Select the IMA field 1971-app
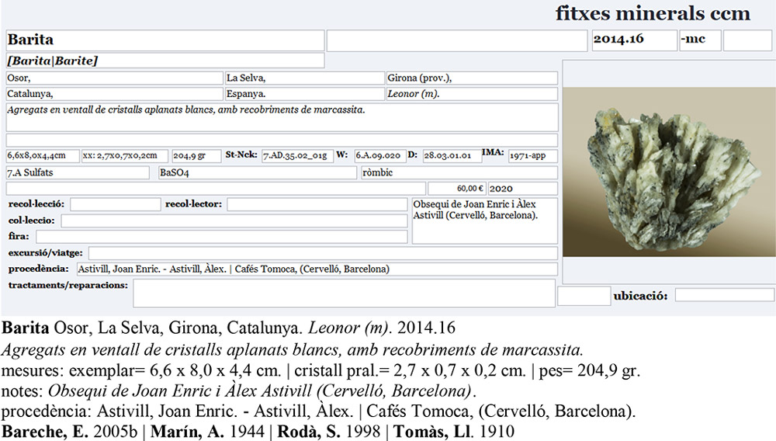 coord(533,156)
